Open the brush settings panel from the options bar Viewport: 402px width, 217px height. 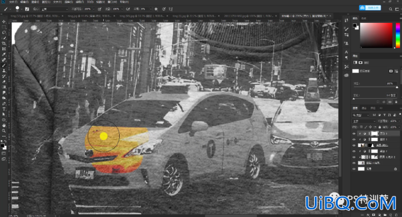27,9
